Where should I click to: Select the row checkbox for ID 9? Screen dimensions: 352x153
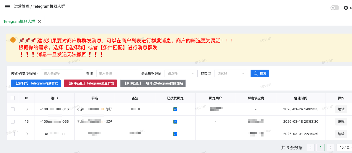(x=13, y=134)
